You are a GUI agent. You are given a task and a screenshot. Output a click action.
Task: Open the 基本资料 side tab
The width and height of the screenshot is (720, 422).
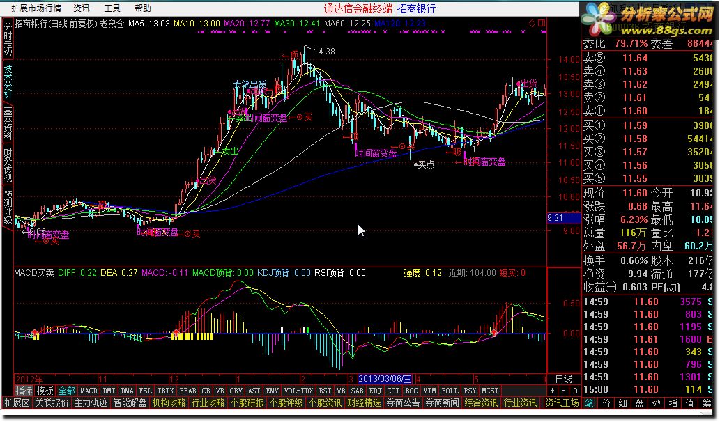[x=8, y=123]
